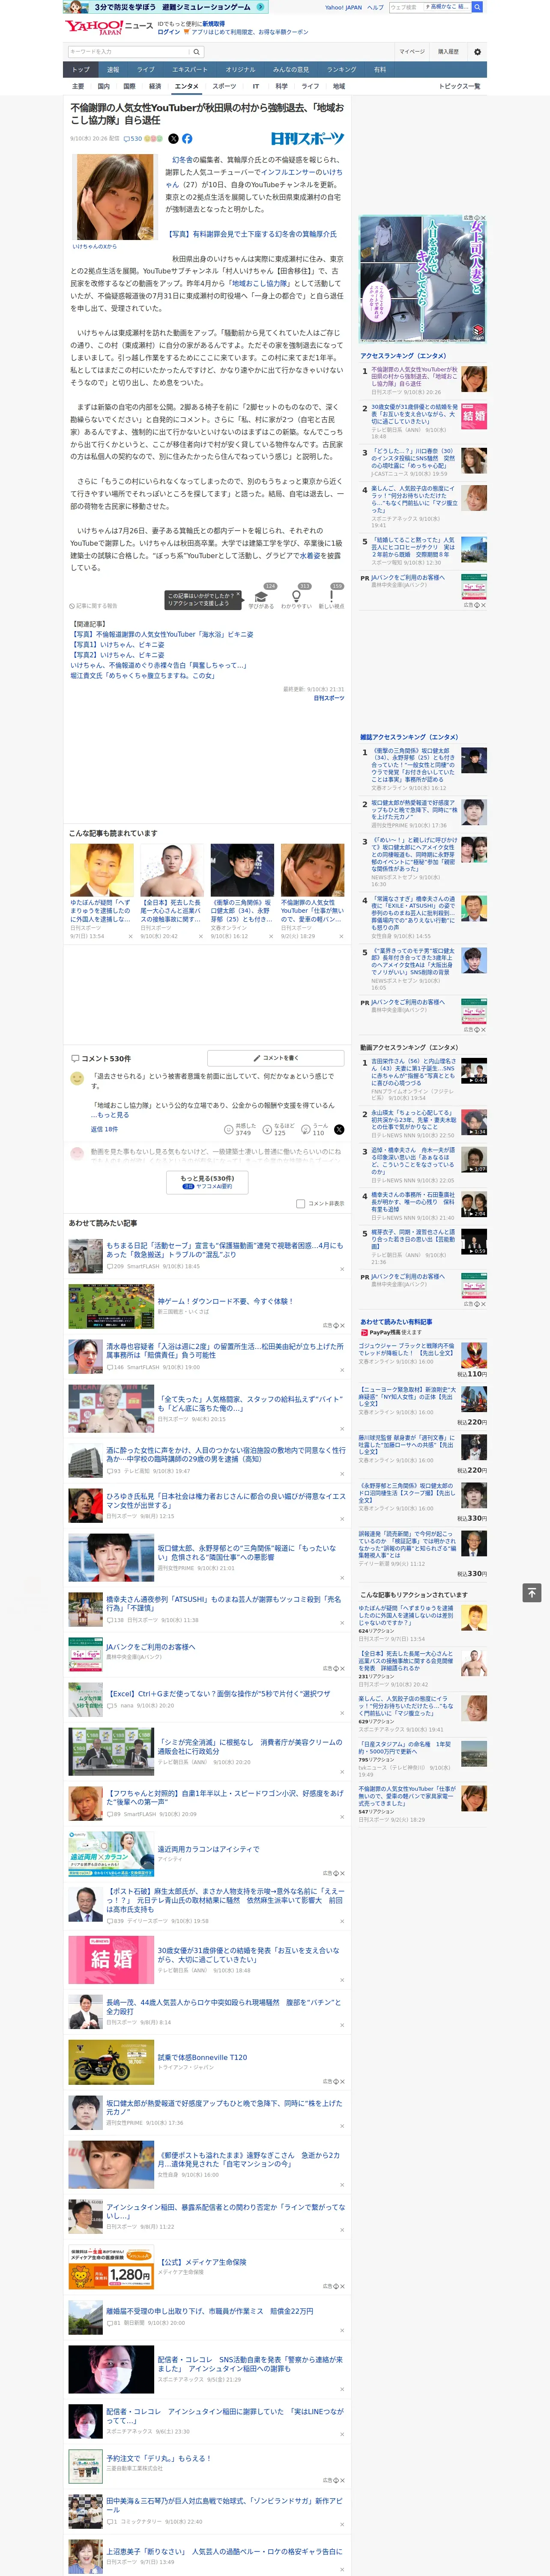Click マイページ link

411,52
